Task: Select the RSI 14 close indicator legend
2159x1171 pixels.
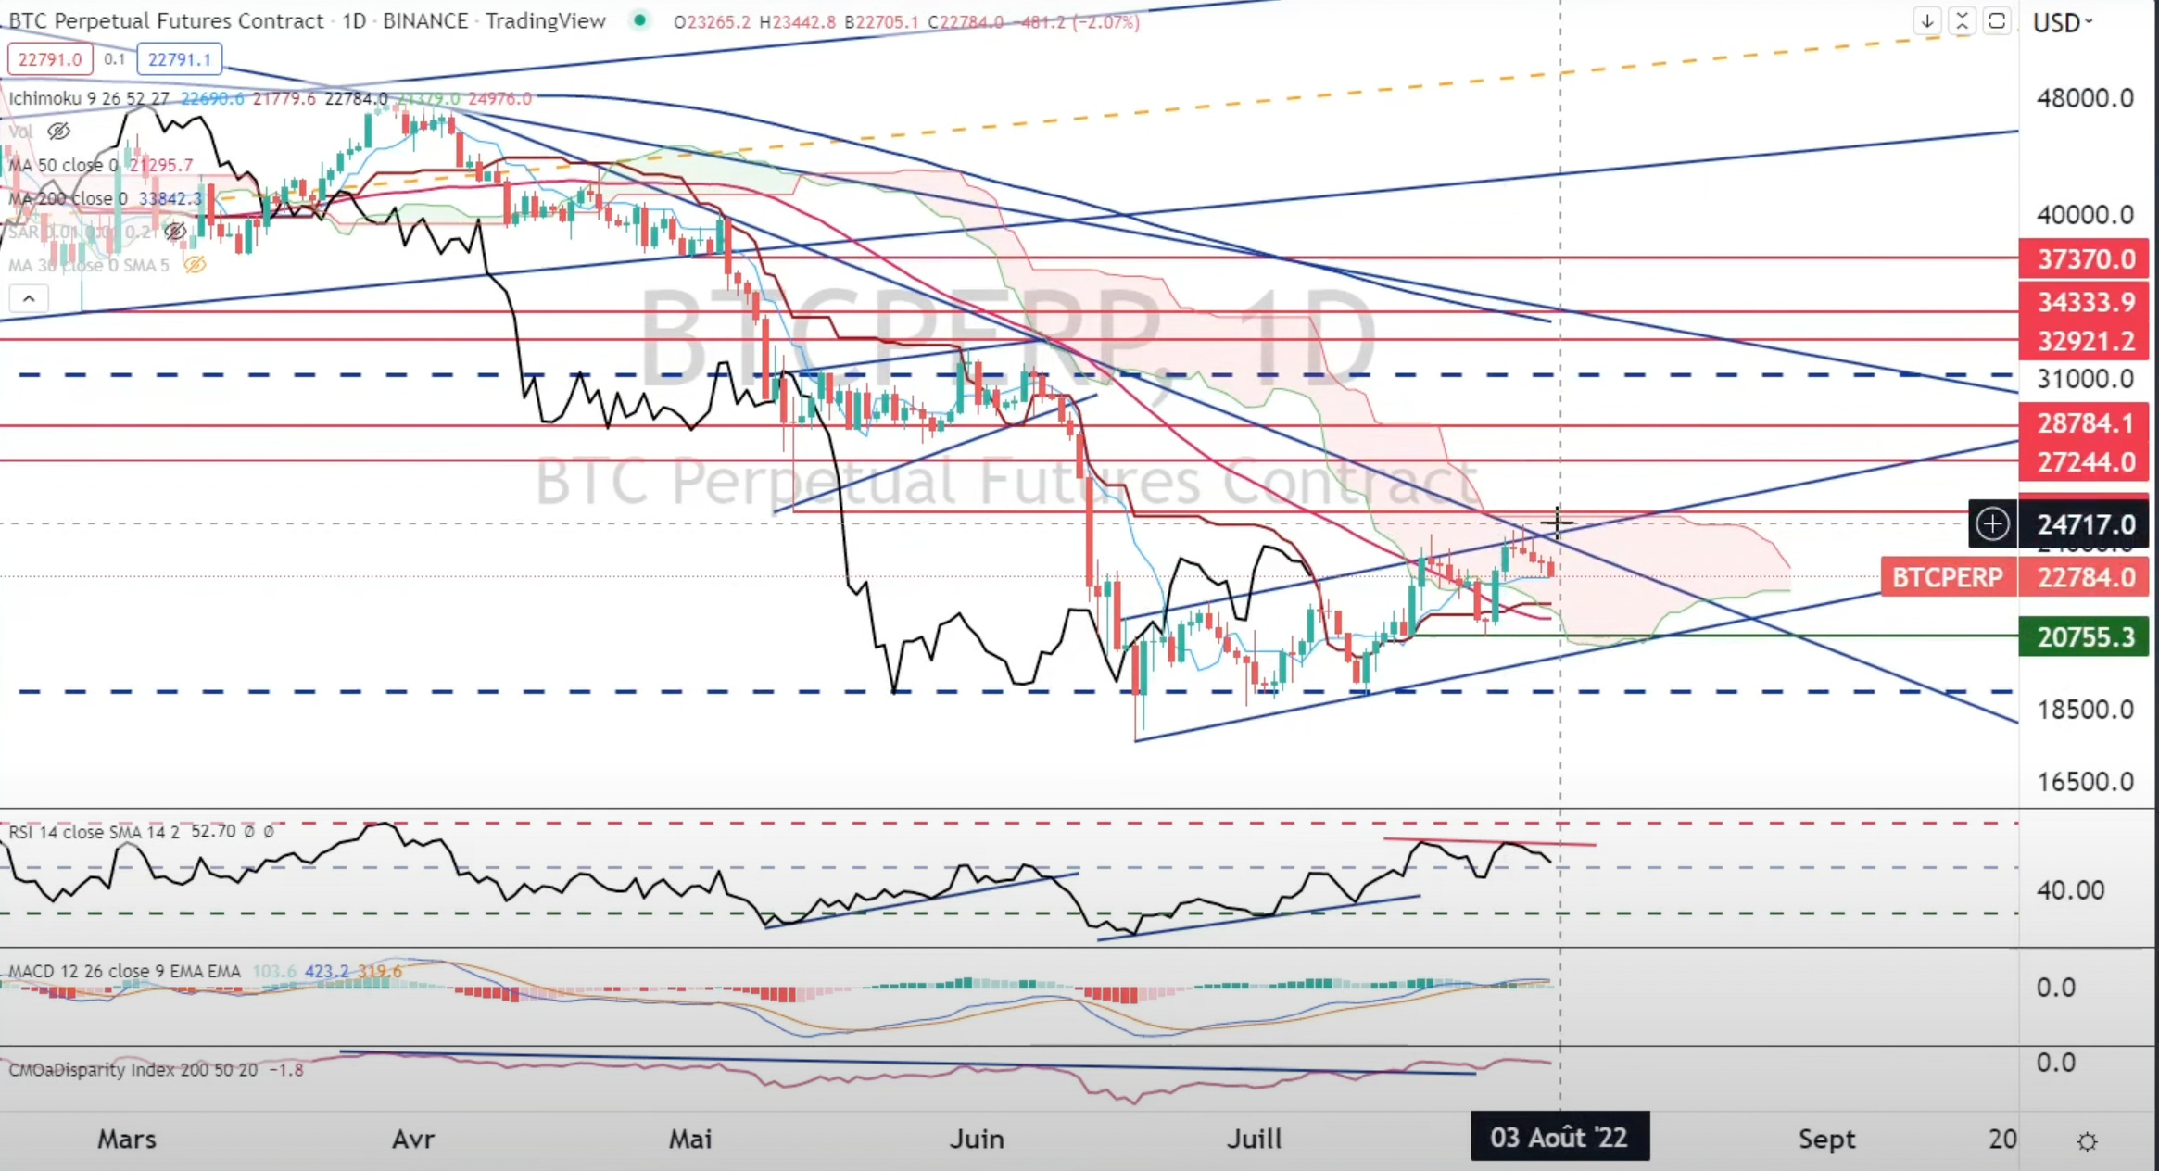Action: pyautogui.click(x=96, y=832)
